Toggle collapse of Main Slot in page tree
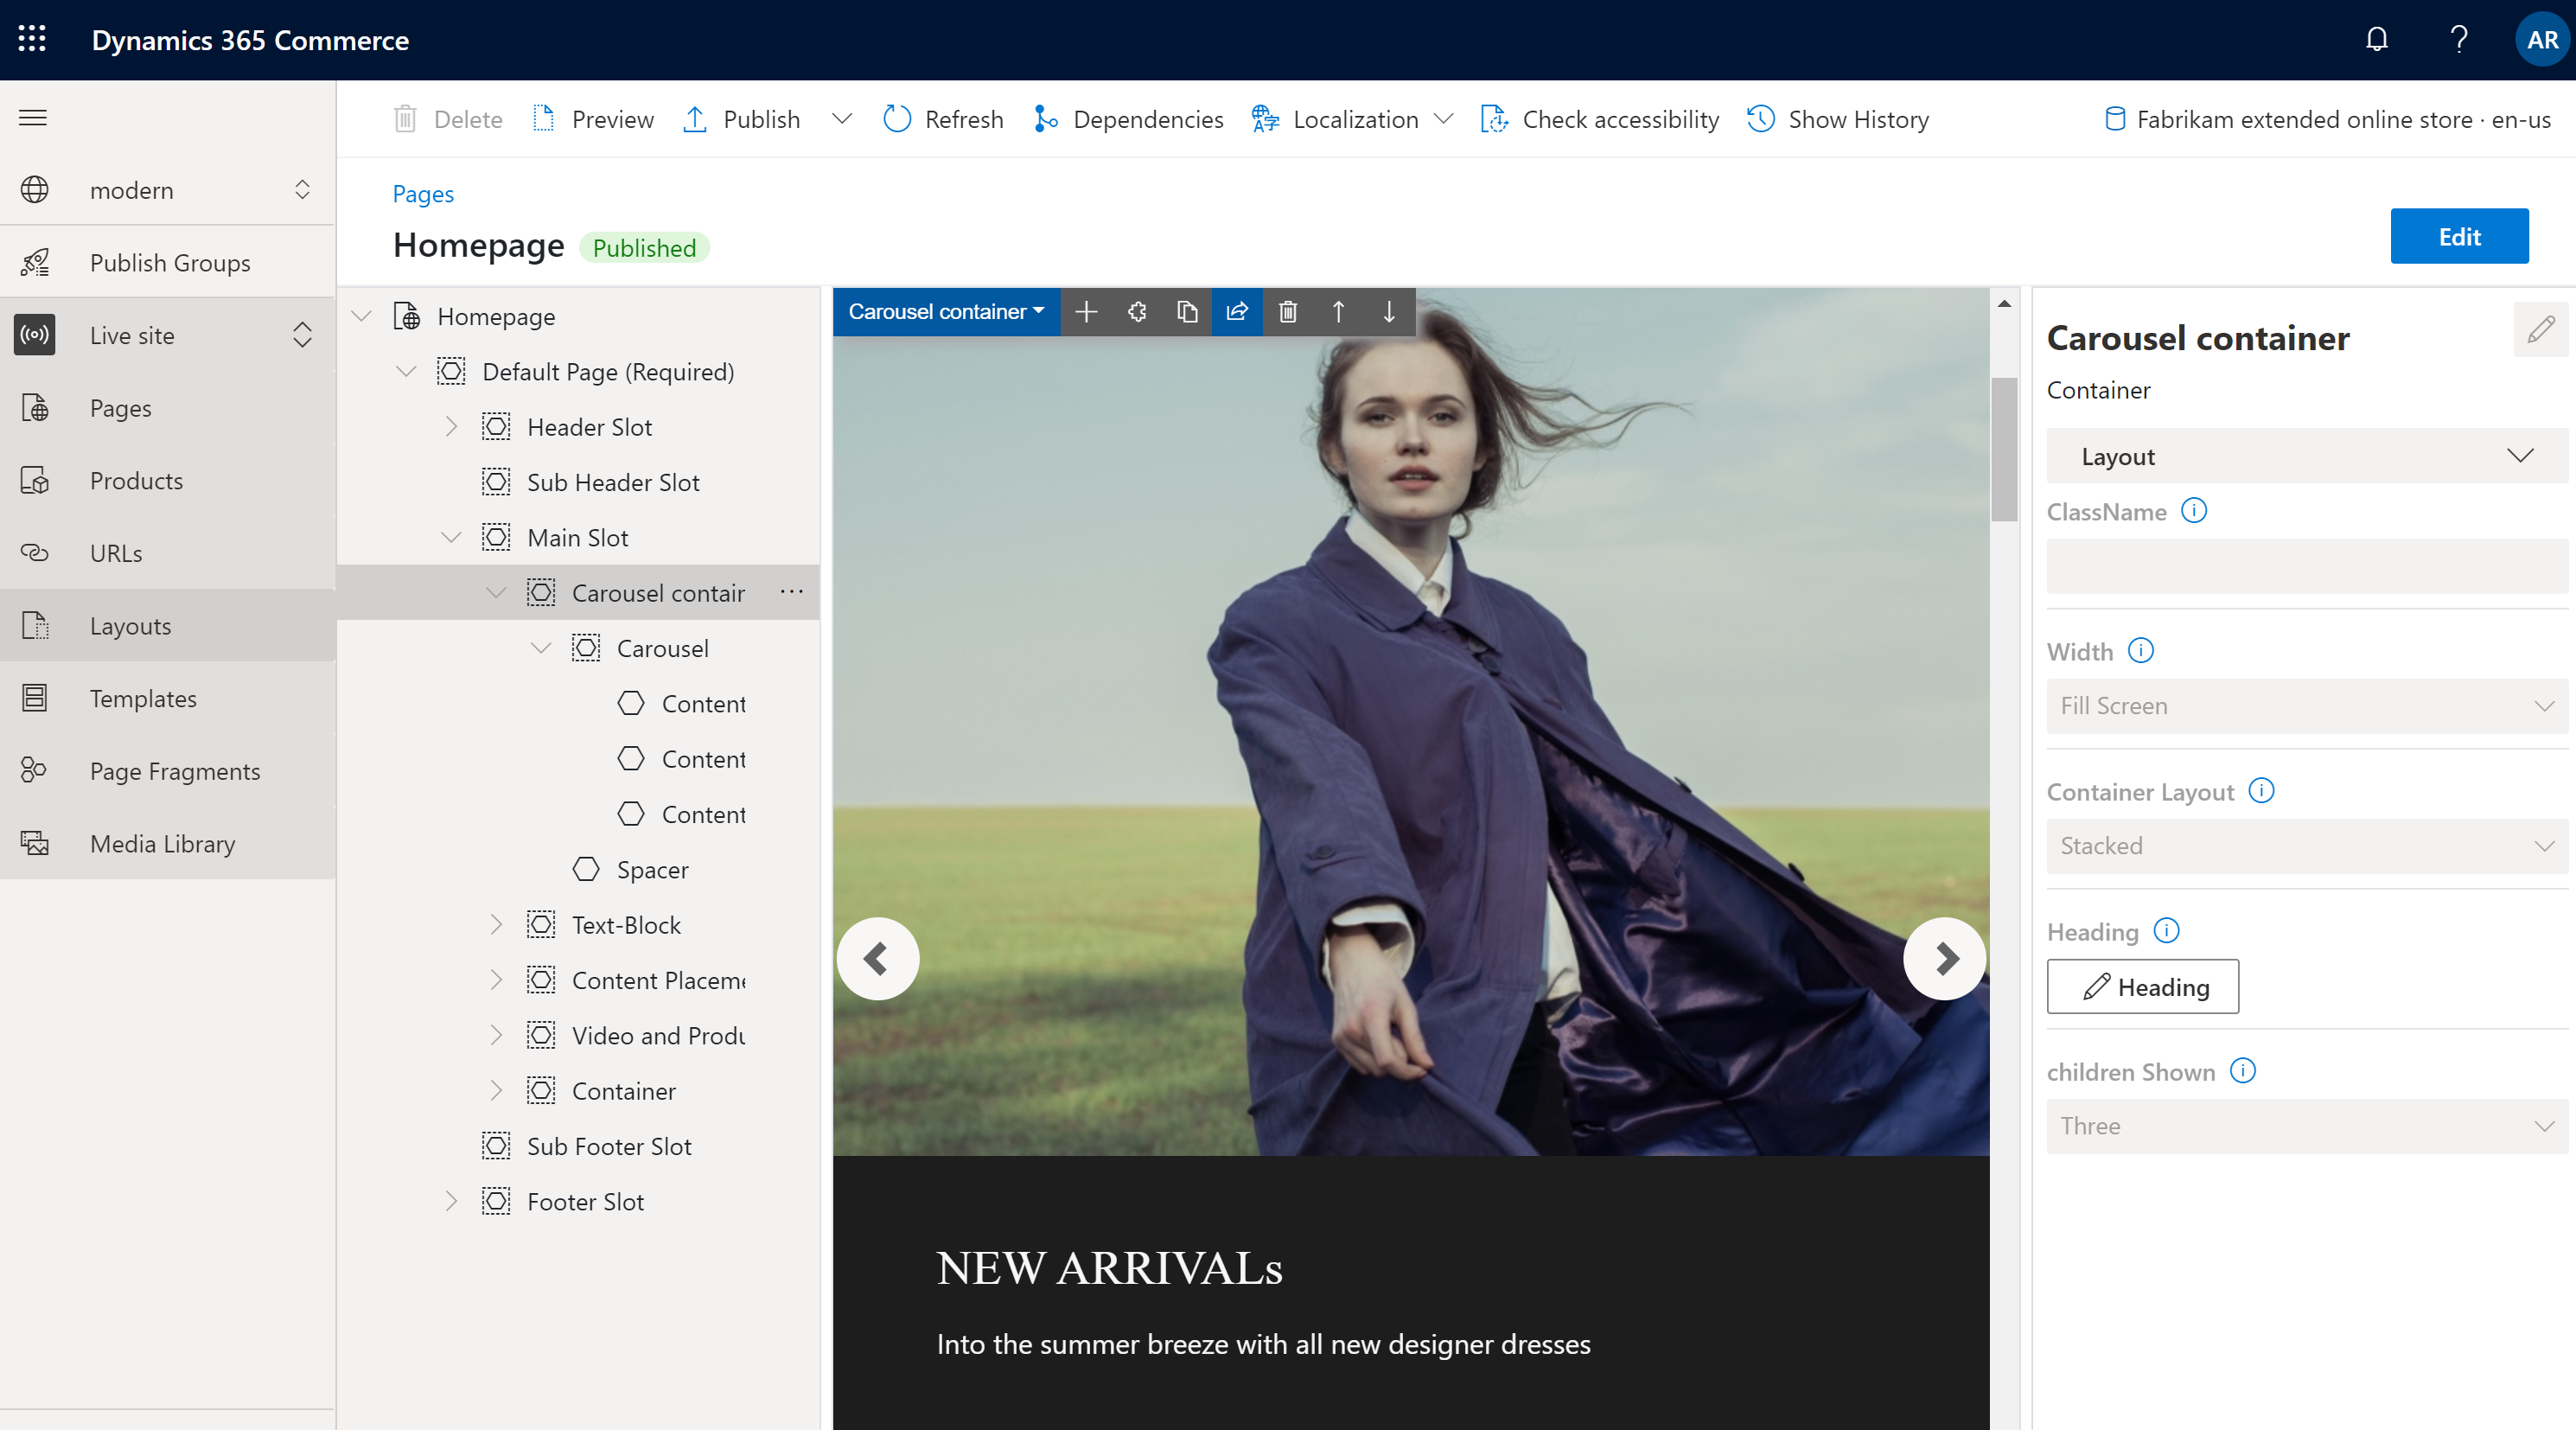 coord(452,537)
